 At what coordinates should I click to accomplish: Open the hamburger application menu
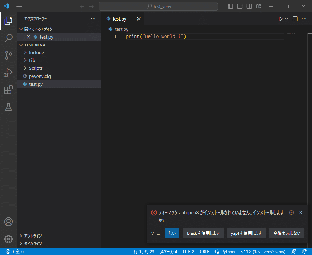(x=19, y=7)
